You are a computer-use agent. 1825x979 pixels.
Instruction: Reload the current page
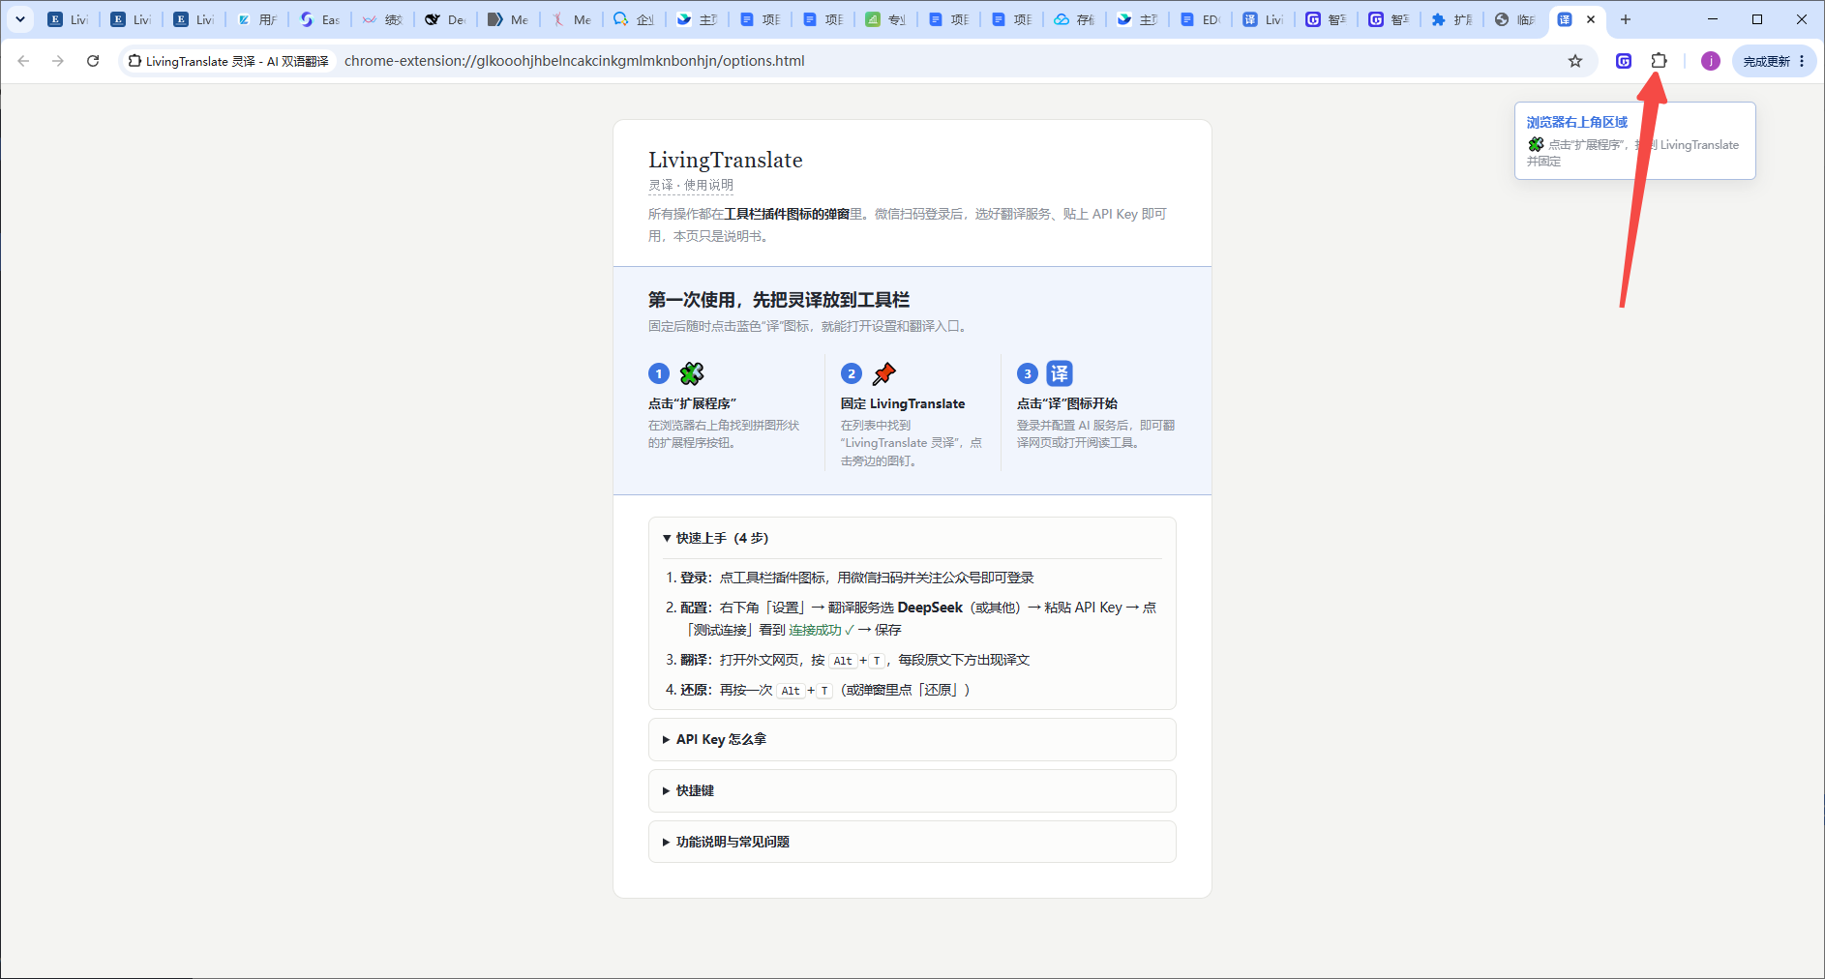[x=93, y=61]
